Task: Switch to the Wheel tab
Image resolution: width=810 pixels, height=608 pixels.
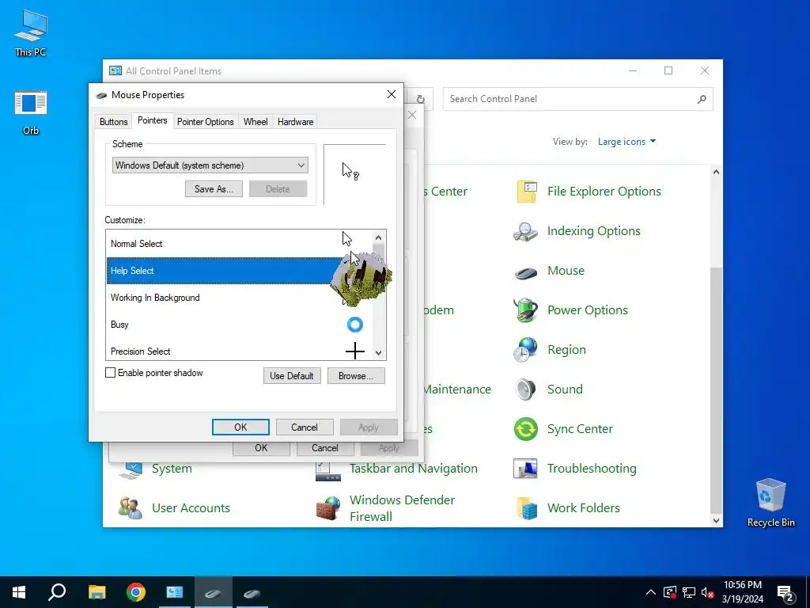Action: (x=255, y=122)
